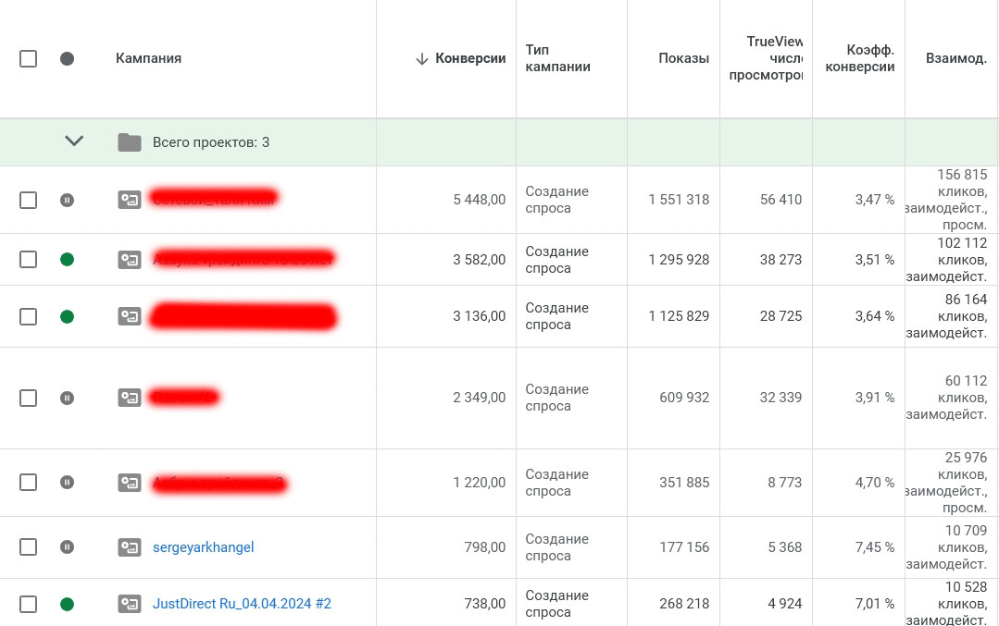Sort by the Коэфф. конверсии column header
The image size is (999, 626).
pyautogui.click(x=859, y=58)
